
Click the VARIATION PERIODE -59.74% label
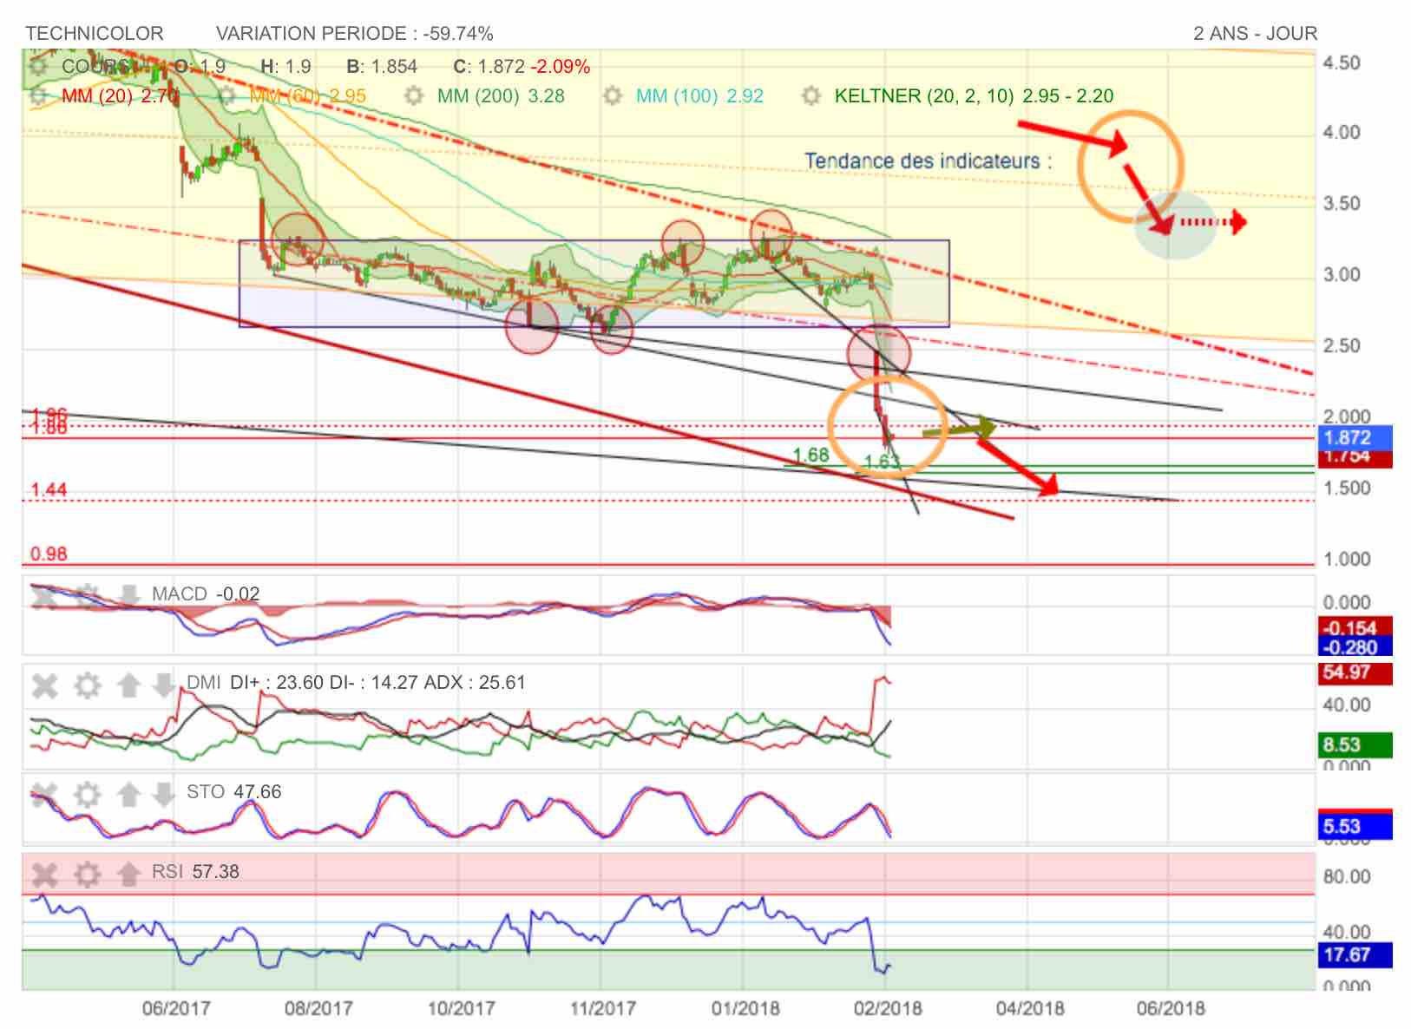(355, 34)
